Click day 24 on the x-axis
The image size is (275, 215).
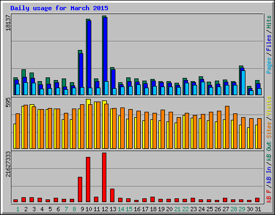(x=201, y=209)
